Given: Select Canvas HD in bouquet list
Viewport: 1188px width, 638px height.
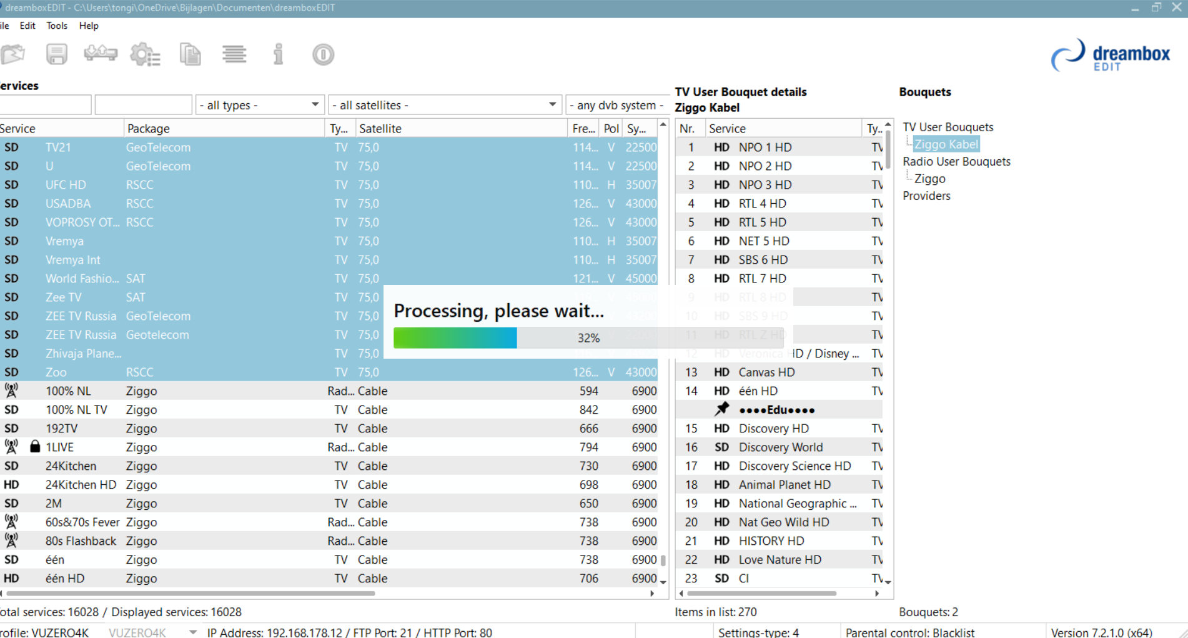Looking at the screenshot, I should [780, 372].
